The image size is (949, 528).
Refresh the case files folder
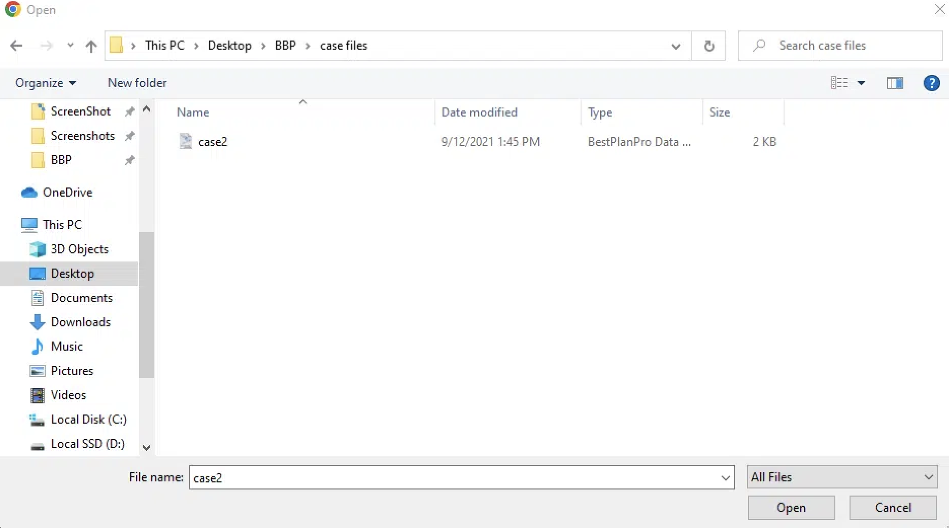tap(709, 46)
